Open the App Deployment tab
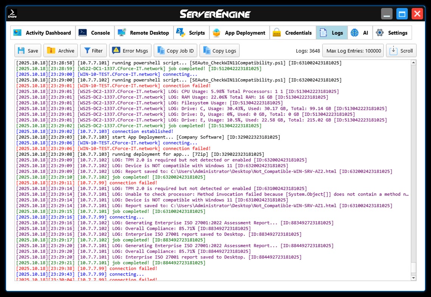Image resolution: width=431 pixels, height=297 pixels. tap(239, 33)
